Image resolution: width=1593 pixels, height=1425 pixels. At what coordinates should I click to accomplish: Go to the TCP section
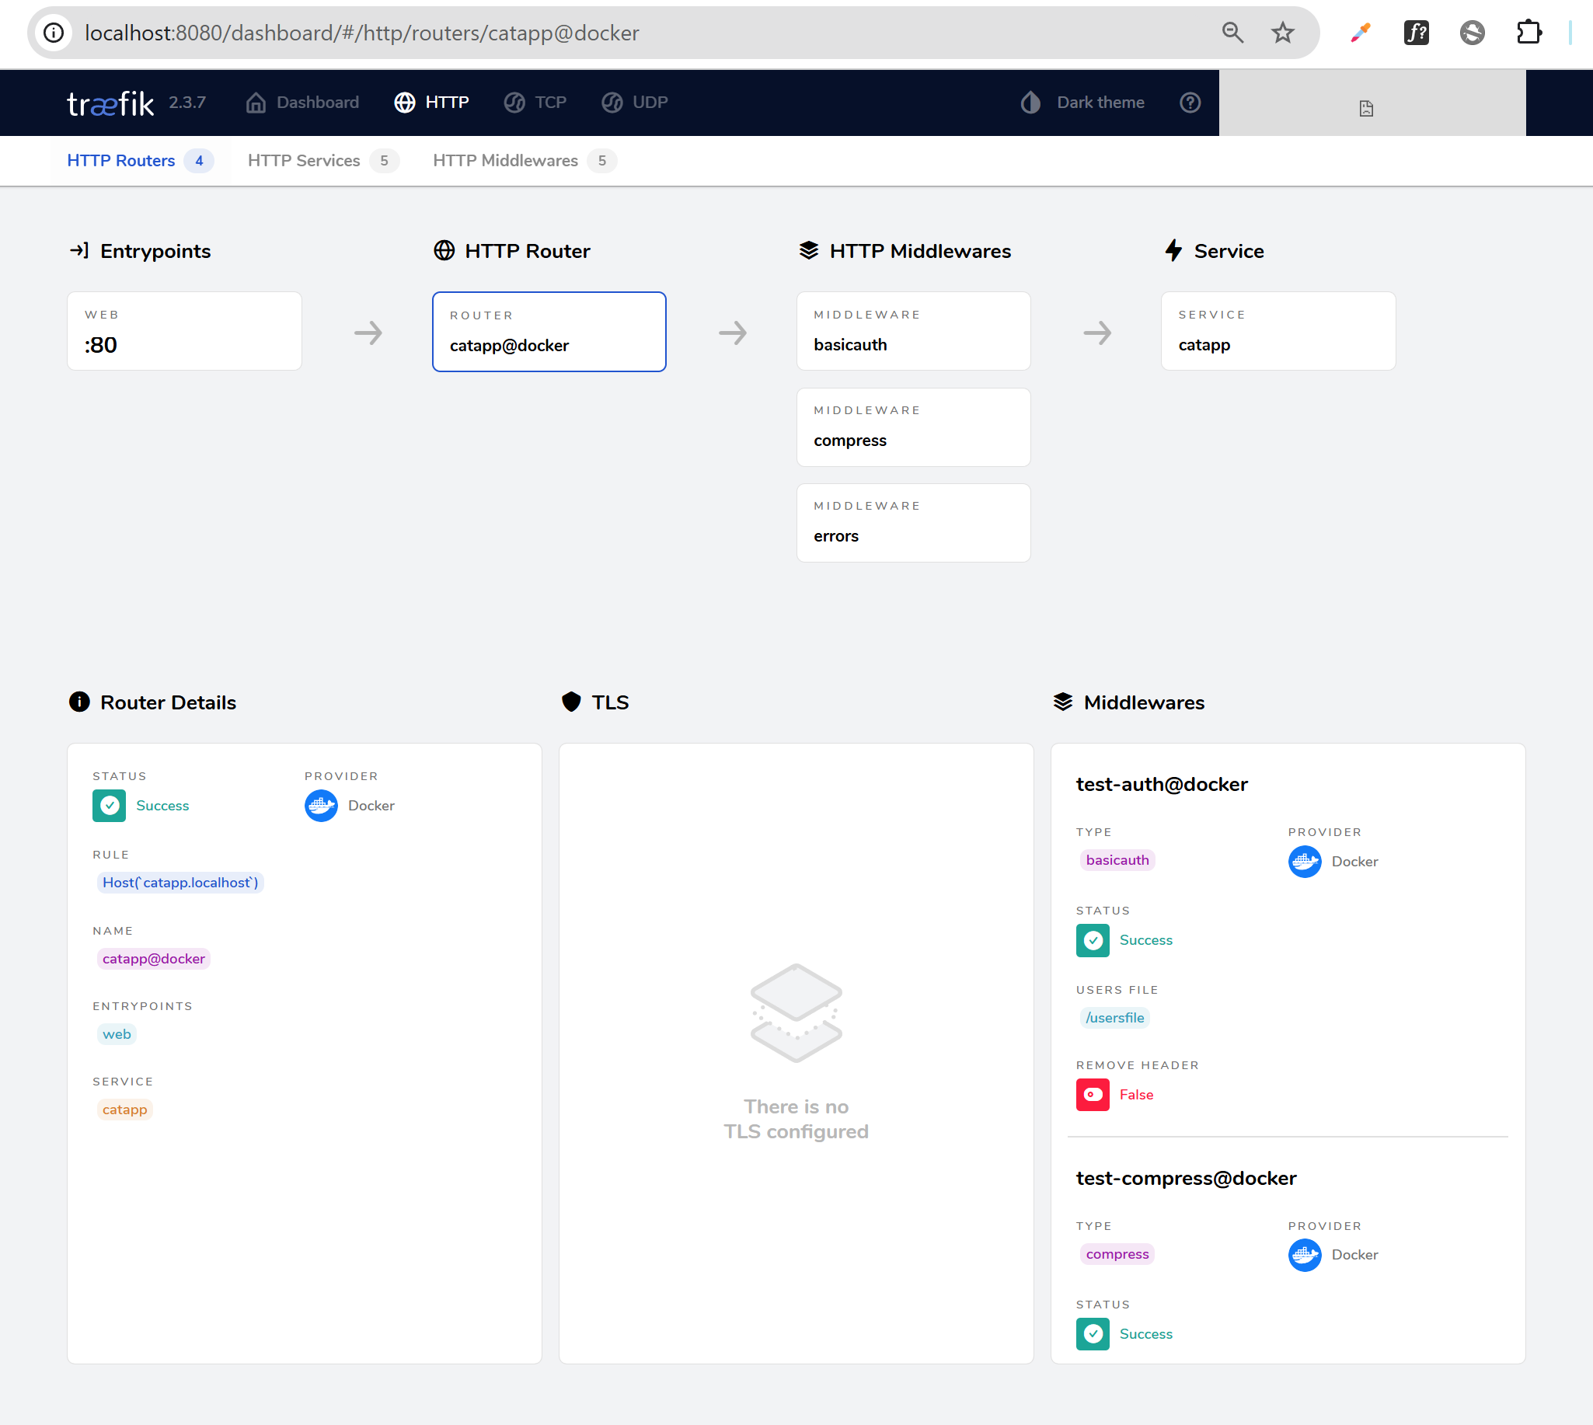click(x=535, y=103)
